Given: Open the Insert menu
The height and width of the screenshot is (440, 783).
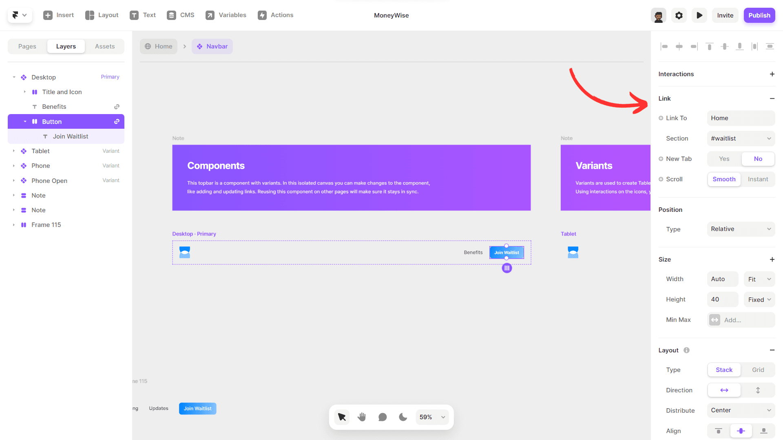Looking at the screenshot, I should pyautogui.click(x=59, y=15).
